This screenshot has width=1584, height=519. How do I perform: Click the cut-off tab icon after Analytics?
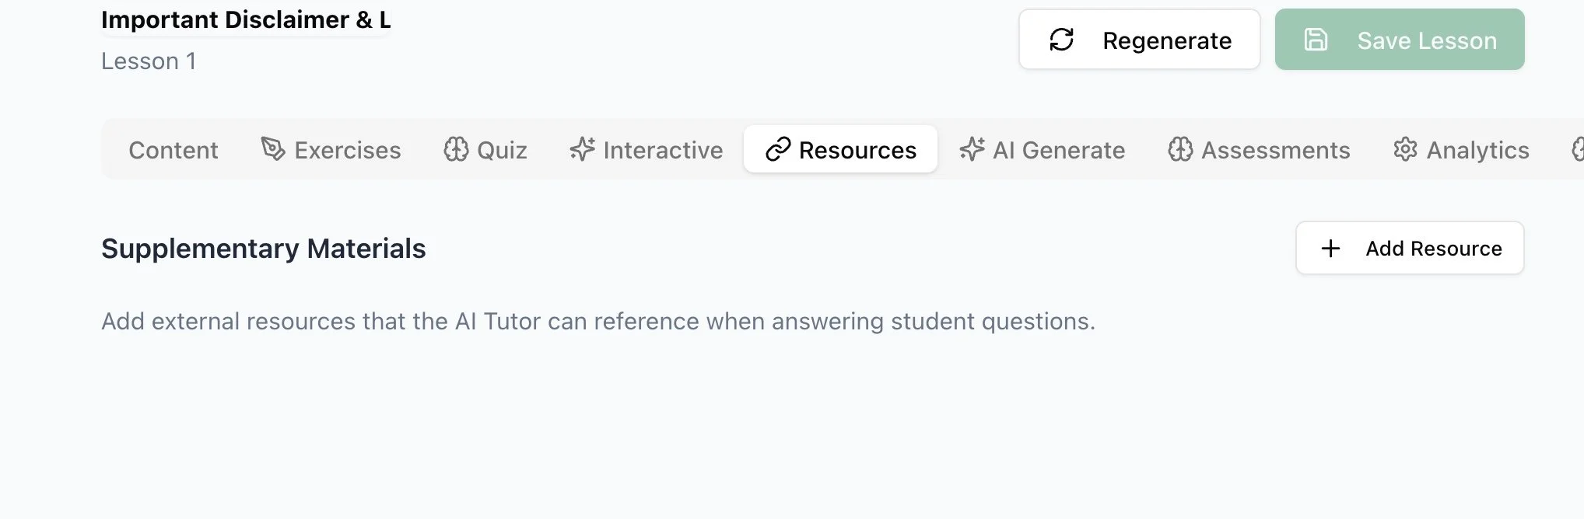point(1578,148)
